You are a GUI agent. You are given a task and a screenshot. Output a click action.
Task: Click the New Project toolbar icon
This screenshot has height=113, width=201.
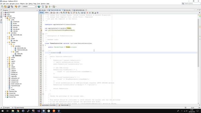tap(5, 7)
